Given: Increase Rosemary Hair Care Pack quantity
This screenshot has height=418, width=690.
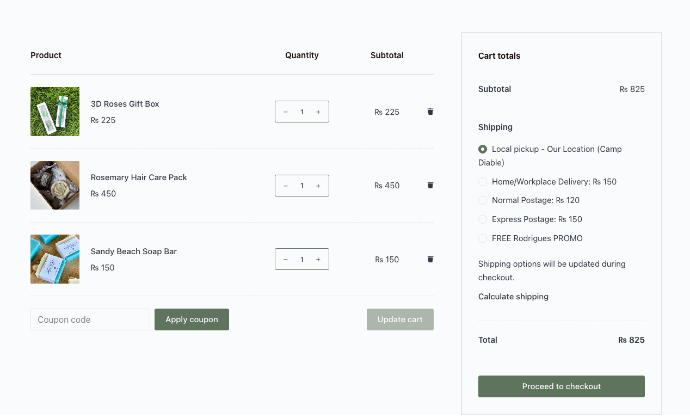Looking at the screenshot, I should pos(318,186).
